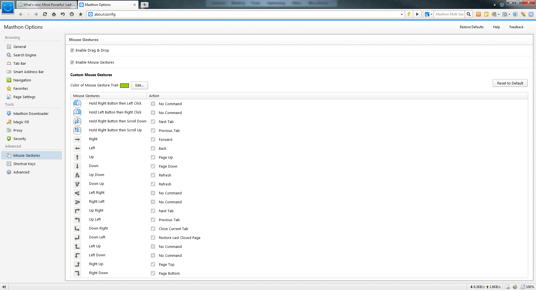Click the refresh page icon
Image resolution: width=536 pixels, height=290 pixels.
tap(45, 14)
